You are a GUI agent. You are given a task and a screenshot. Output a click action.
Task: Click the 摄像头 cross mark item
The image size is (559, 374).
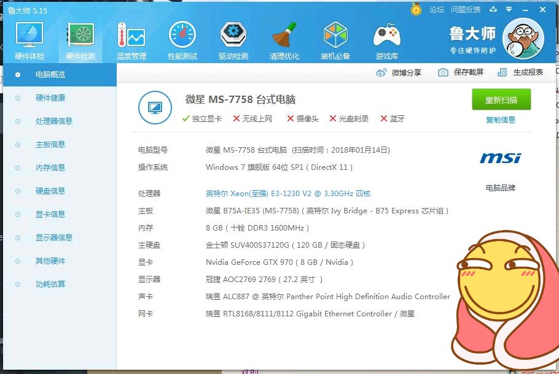(303, 118)
